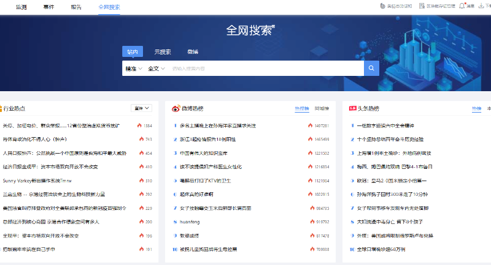Screen dimensions: 491x265
Task: Expand the 精准 match mode dropdown
Action: [x=134, y=69]
